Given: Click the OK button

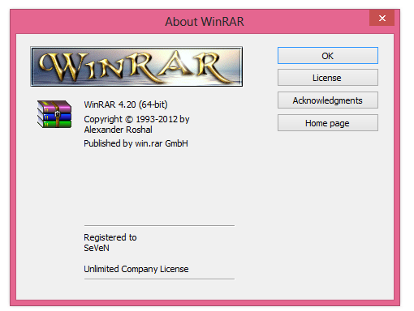Looking at the screenshot, I should point(327,56).
